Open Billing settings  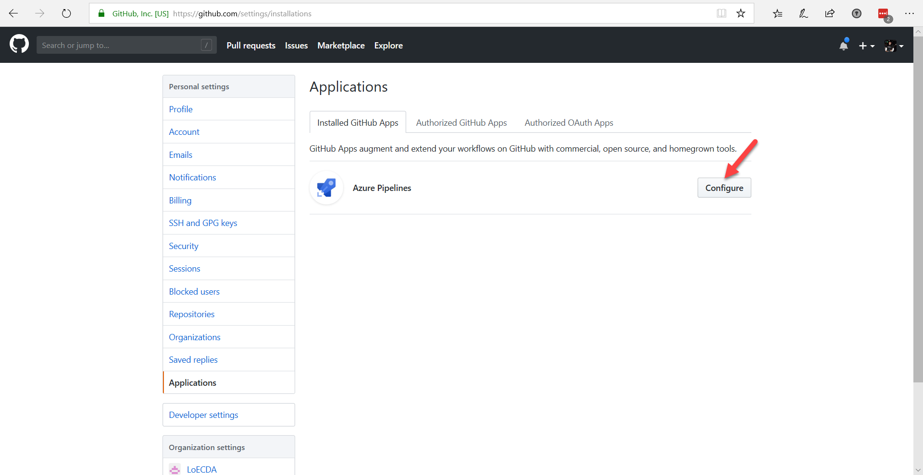[x=229, y=200]
